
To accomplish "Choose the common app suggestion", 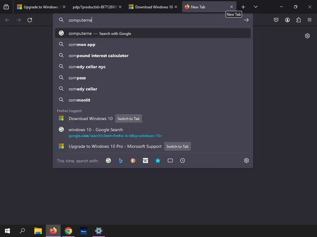I will point(153,44).
